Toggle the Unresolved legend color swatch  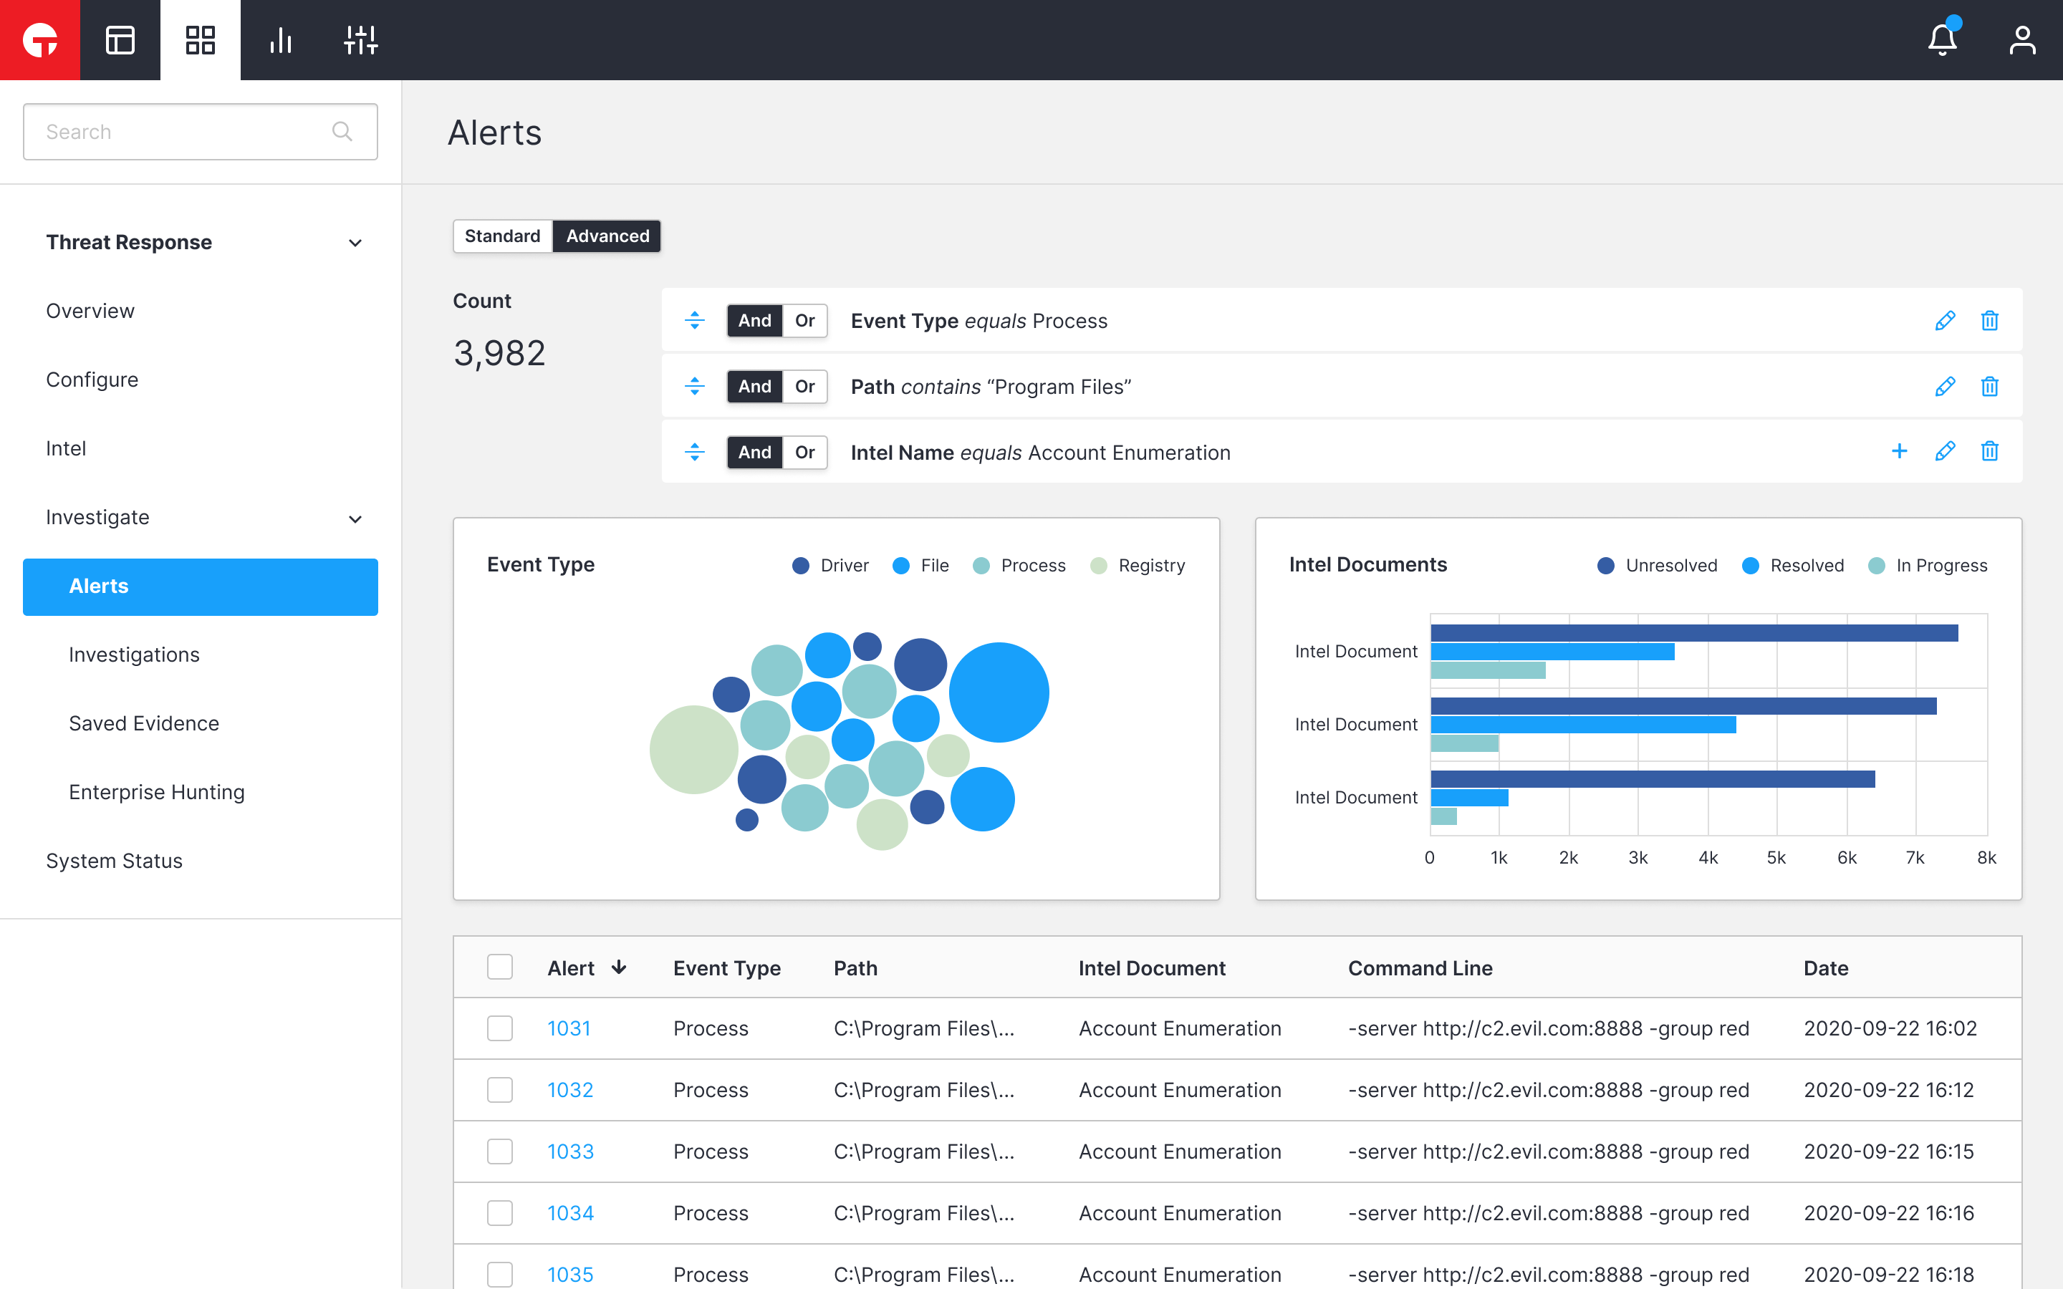tap(1605, 565)
